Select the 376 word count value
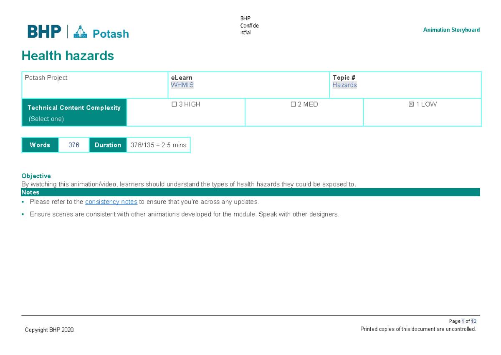The height and width of the screenshot is (355, 501). [74, 145]
